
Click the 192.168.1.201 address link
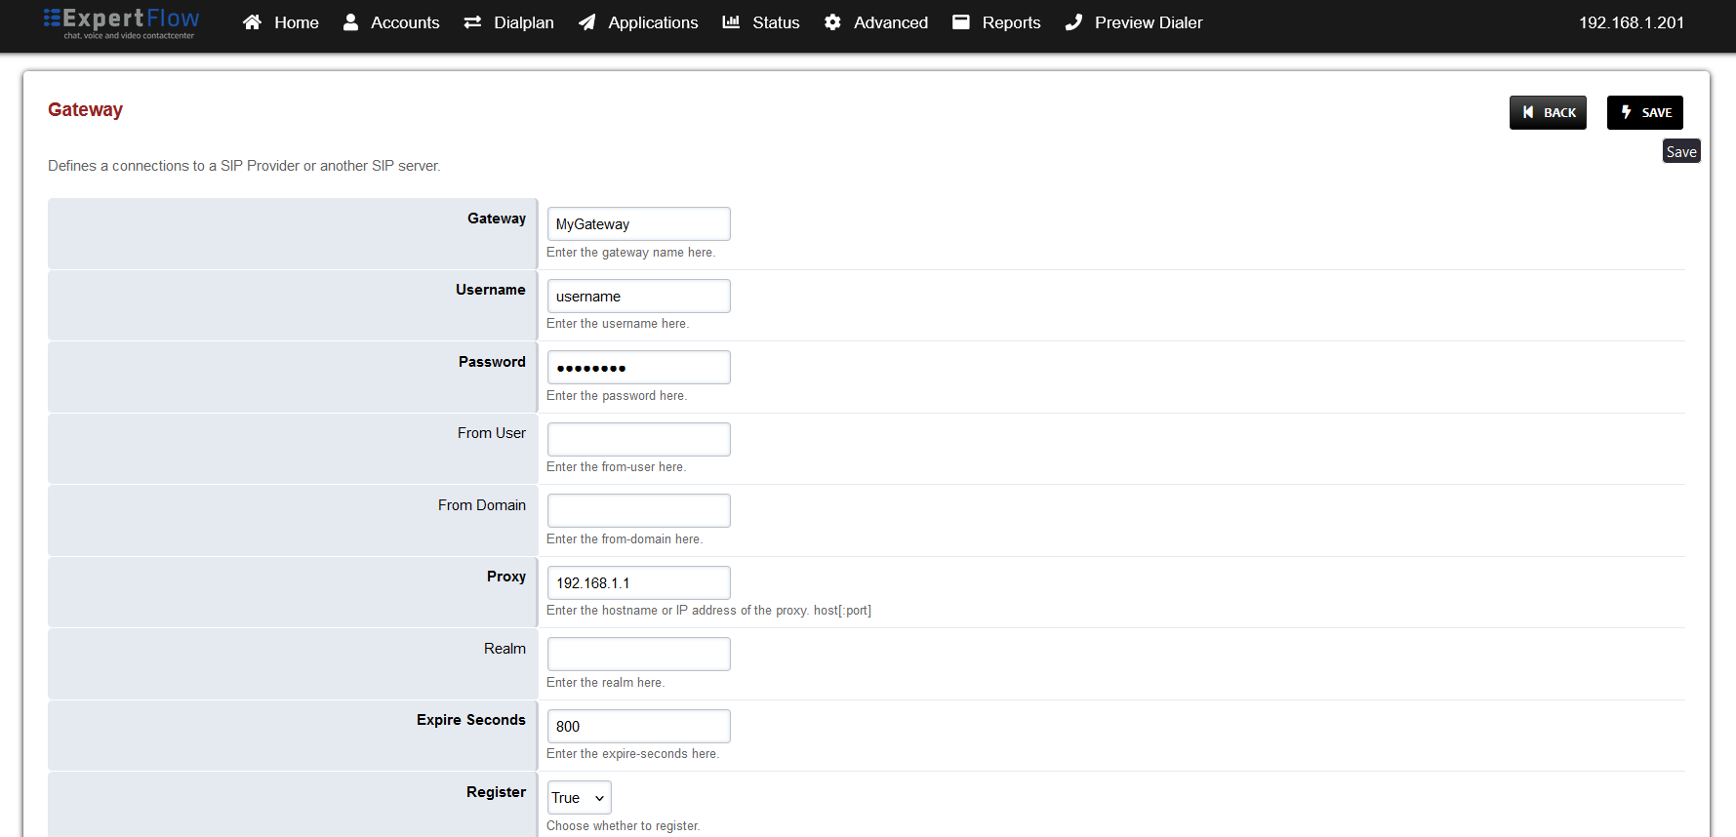[1631, 22]
